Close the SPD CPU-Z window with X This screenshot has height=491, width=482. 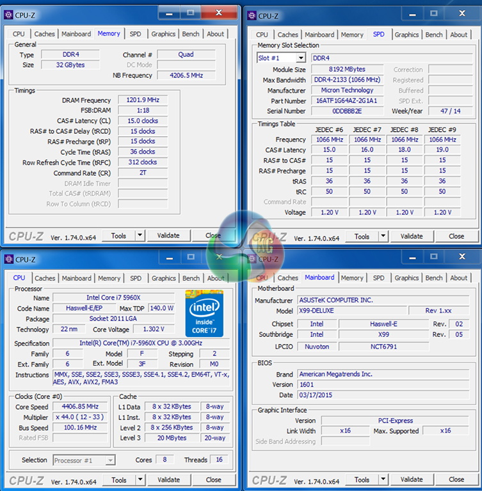pyautogui.click(x=462, y=13)
